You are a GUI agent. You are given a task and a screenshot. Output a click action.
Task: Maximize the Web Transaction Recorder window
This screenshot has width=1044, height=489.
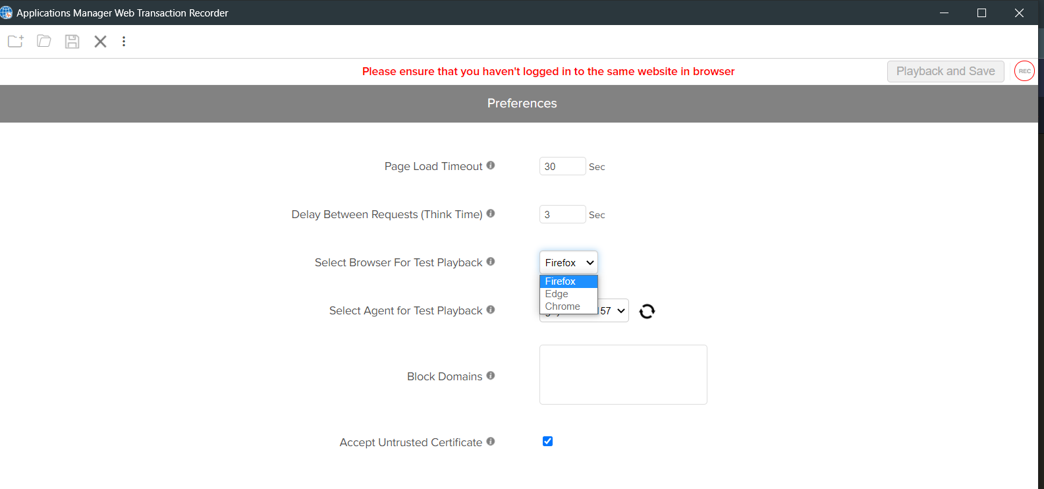click(981, 13)
